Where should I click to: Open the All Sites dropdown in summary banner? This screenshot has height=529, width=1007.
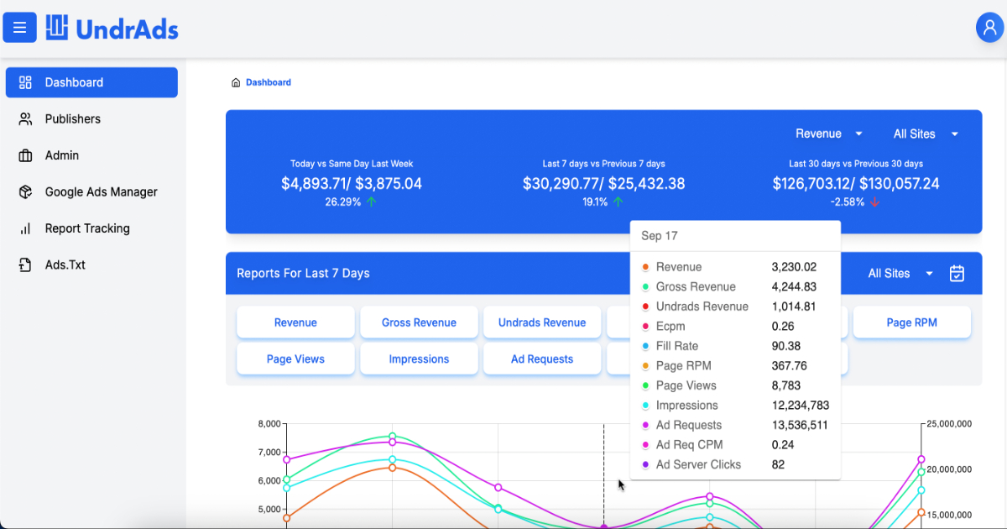(x=926, y=134)
